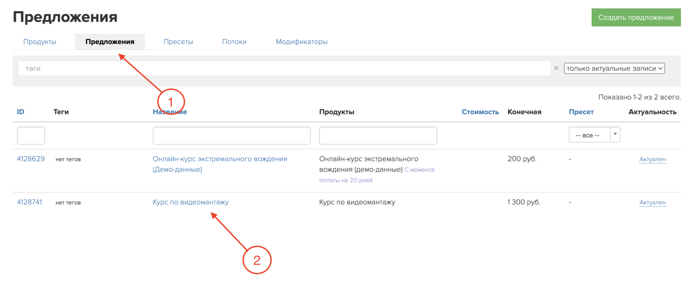
Task: Switch to the Продукты tab
Action: [x=40, y=42]
